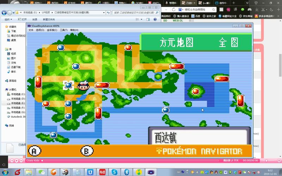Viewport: 282px width, 176px height.
Task: Click the Crazy Kids song progress bar
Action: (x=130, y=161)
